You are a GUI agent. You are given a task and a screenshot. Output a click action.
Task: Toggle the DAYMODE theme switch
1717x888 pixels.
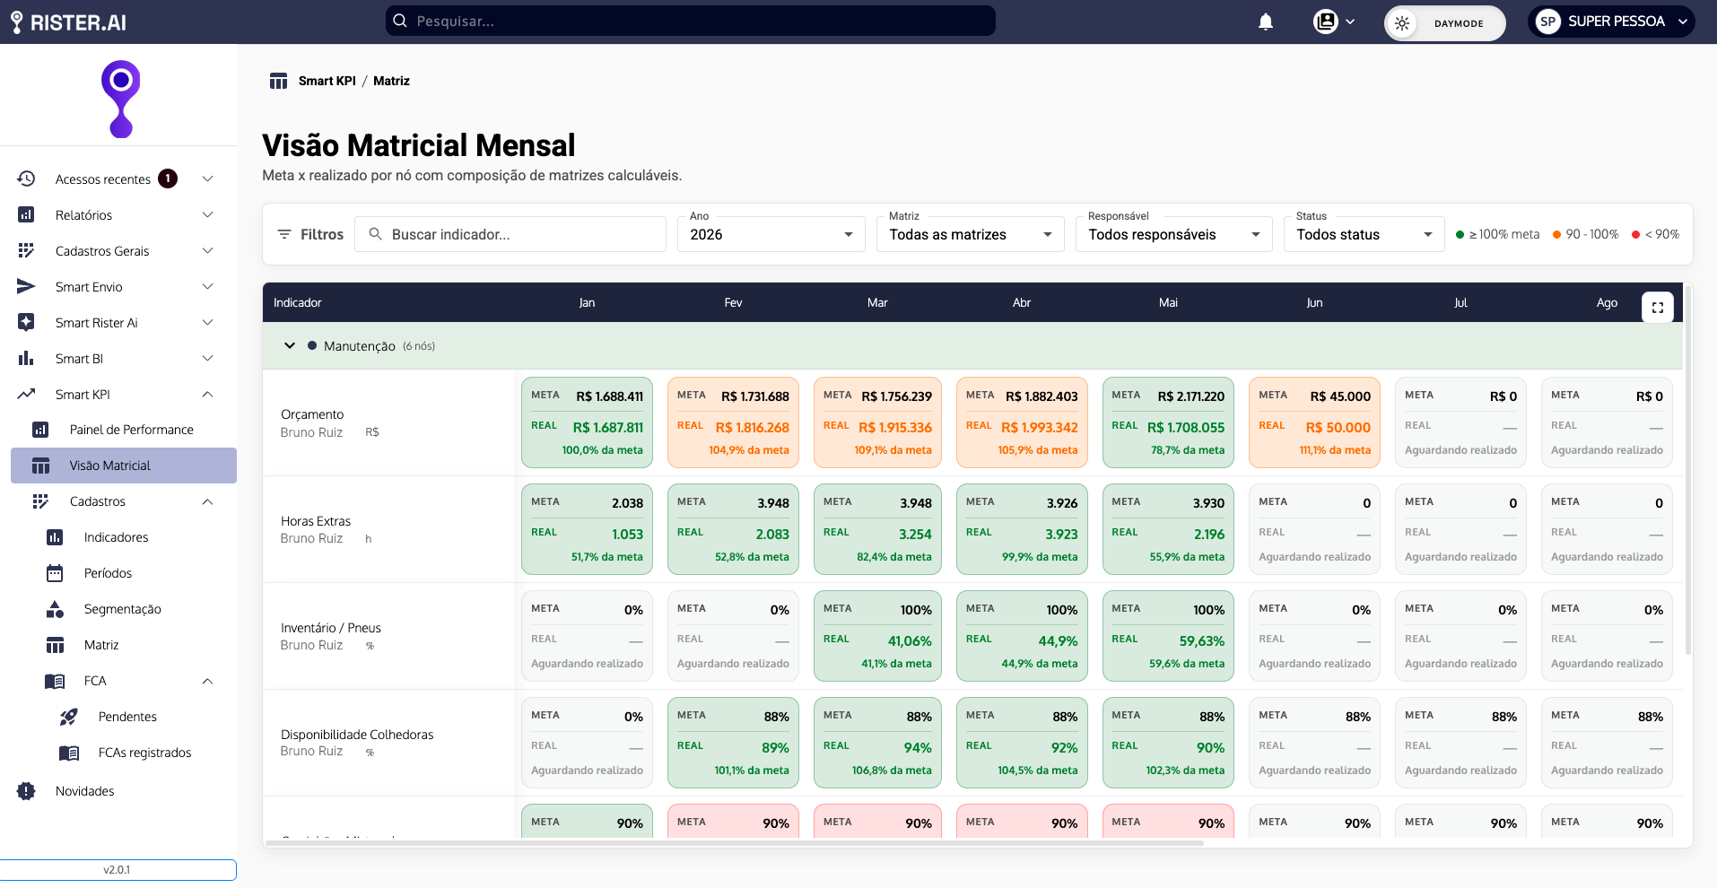click(1444, 23)
